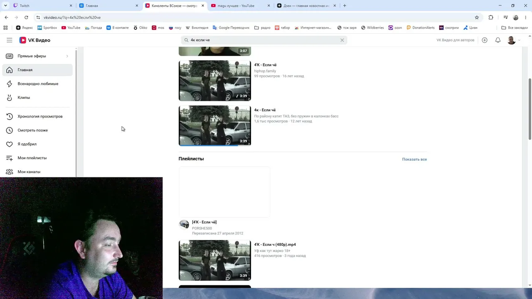532x299 pixels.
Task: Open the Google Переводчик bookmark
Action: [231, 28]
